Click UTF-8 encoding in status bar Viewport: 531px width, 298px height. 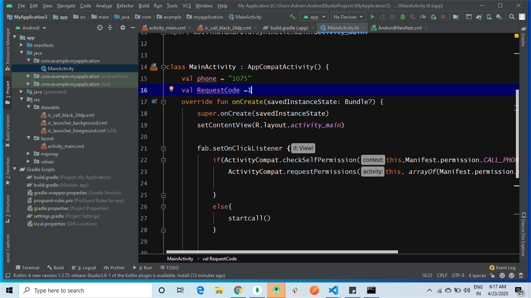click(x=458, y=275)
